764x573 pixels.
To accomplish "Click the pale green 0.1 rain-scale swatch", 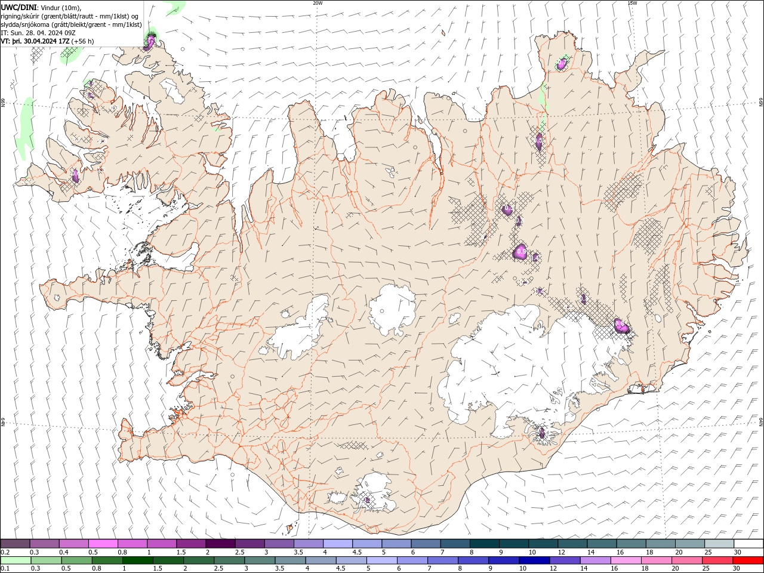I will [16, 560].
